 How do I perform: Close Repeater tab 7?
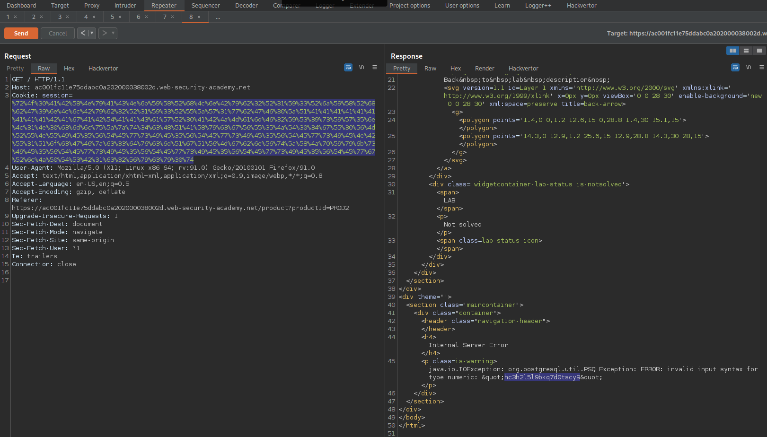[172, 17]
